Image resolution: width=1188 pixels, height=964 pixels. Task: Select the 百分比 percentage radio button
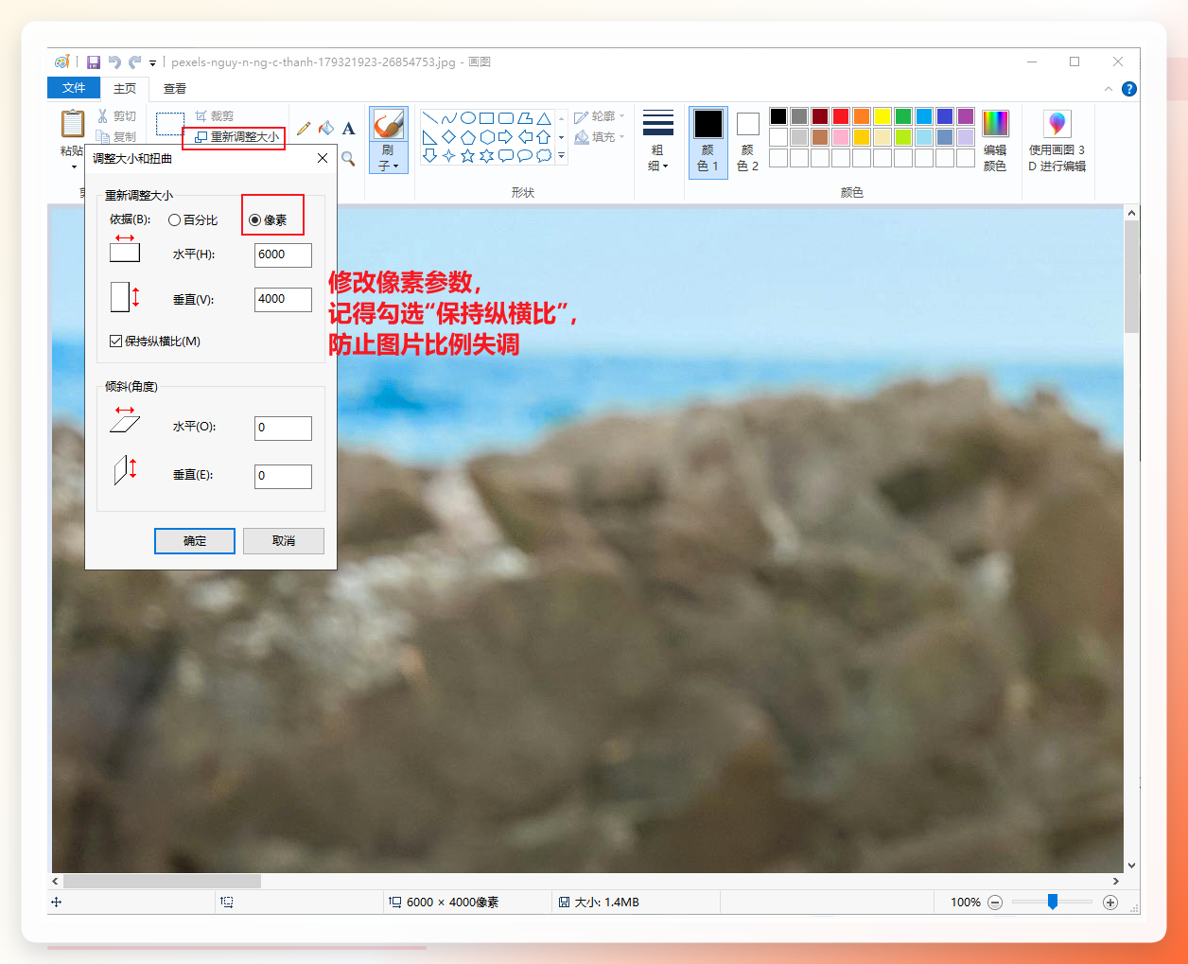click(174, 219)
